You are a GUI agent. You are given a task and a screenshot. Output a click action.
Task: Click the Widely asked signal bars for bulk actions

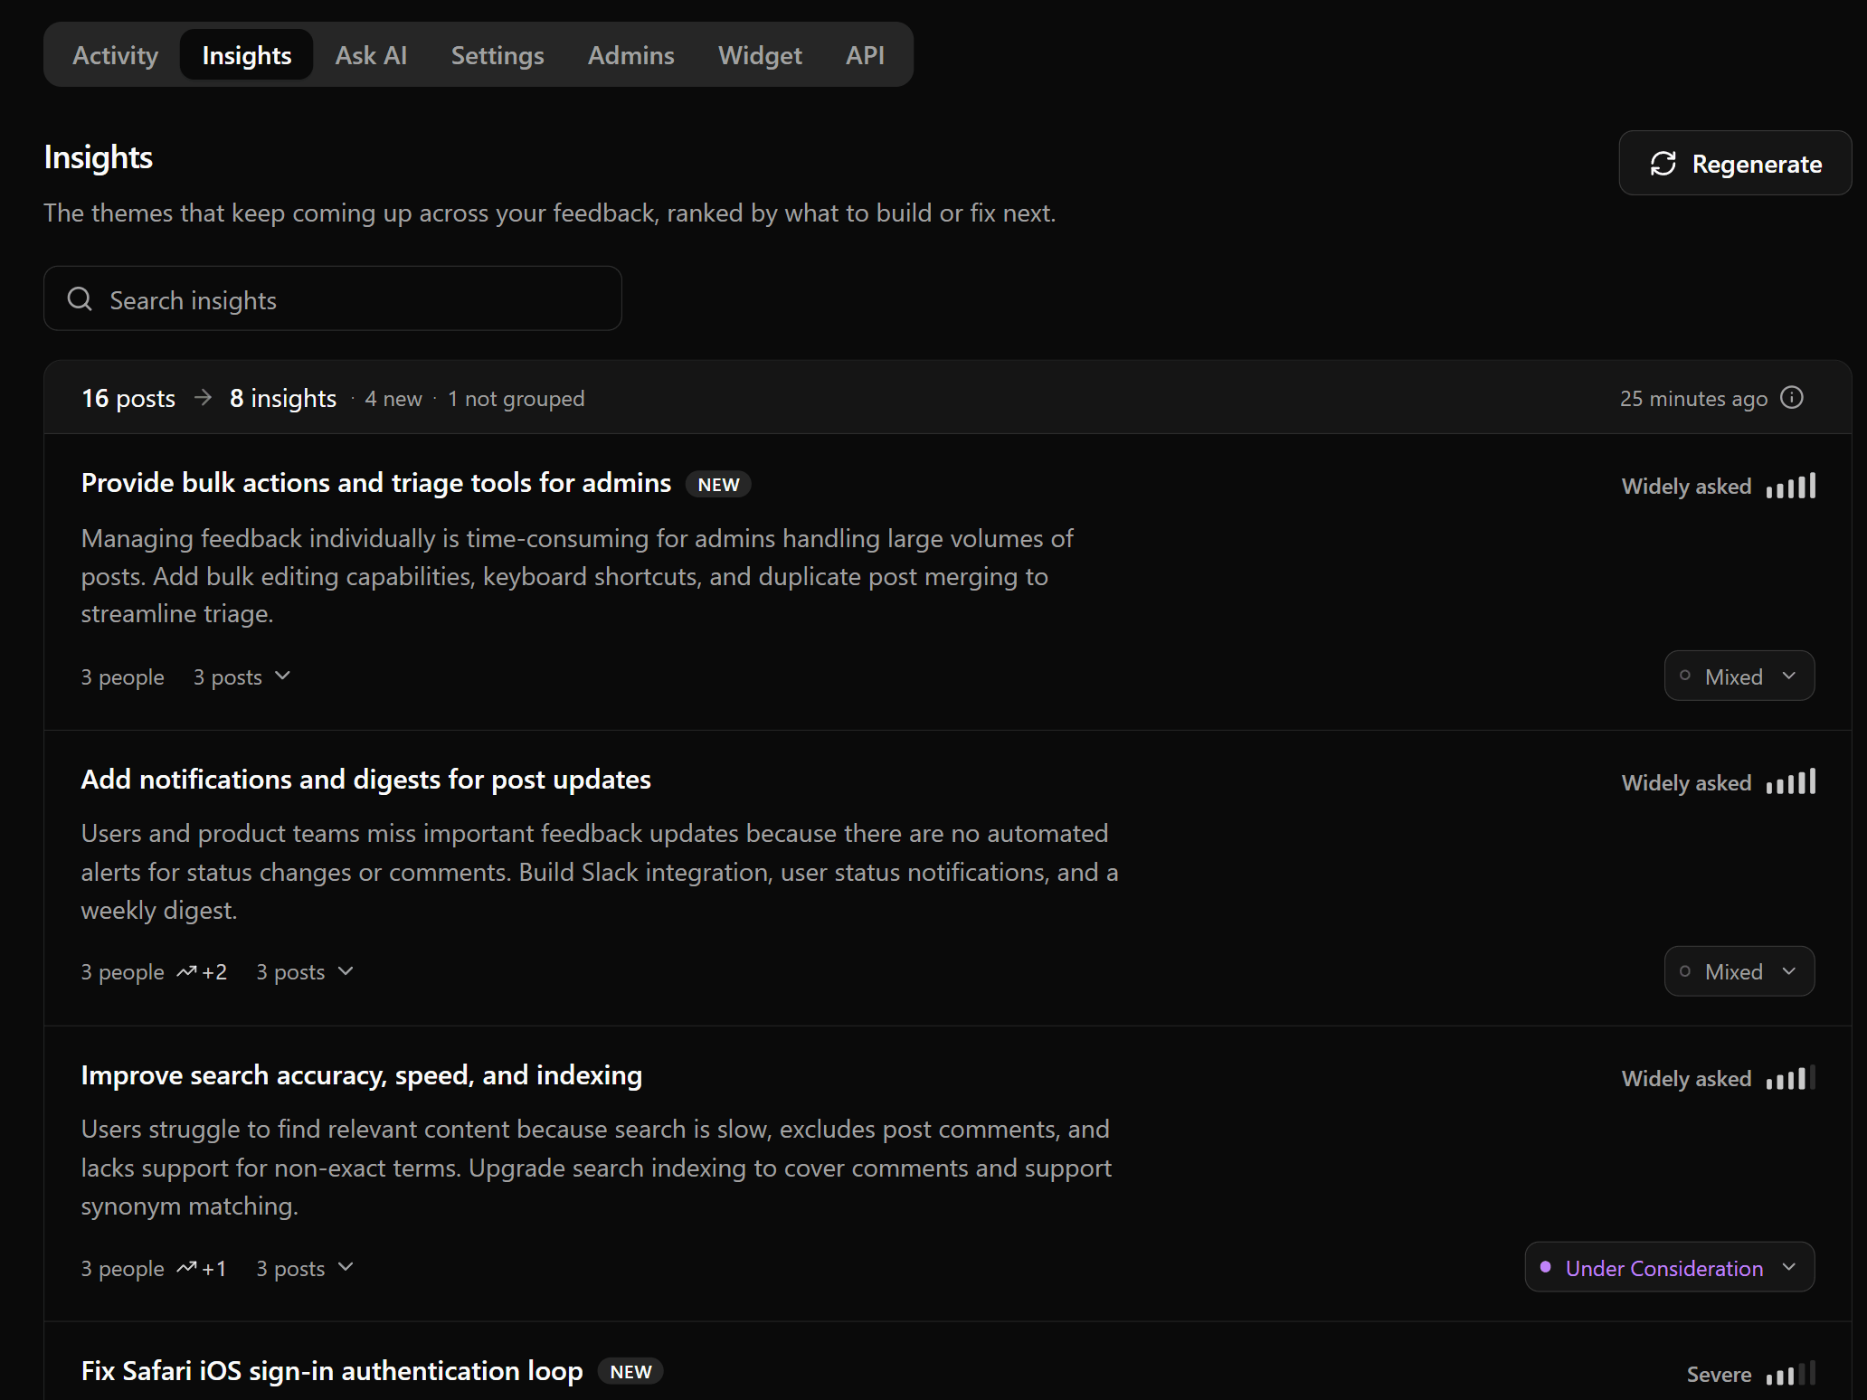[x=1791, y=487]
